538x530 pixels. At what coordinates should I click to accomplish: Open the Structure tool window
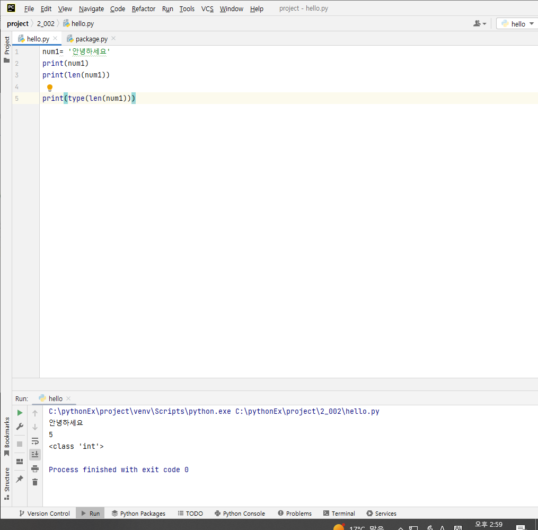(6, 484)
